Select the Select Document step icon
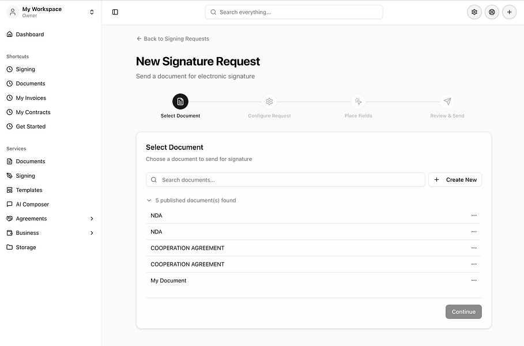This screenshot has height=346, width=524. coord(180,101)
